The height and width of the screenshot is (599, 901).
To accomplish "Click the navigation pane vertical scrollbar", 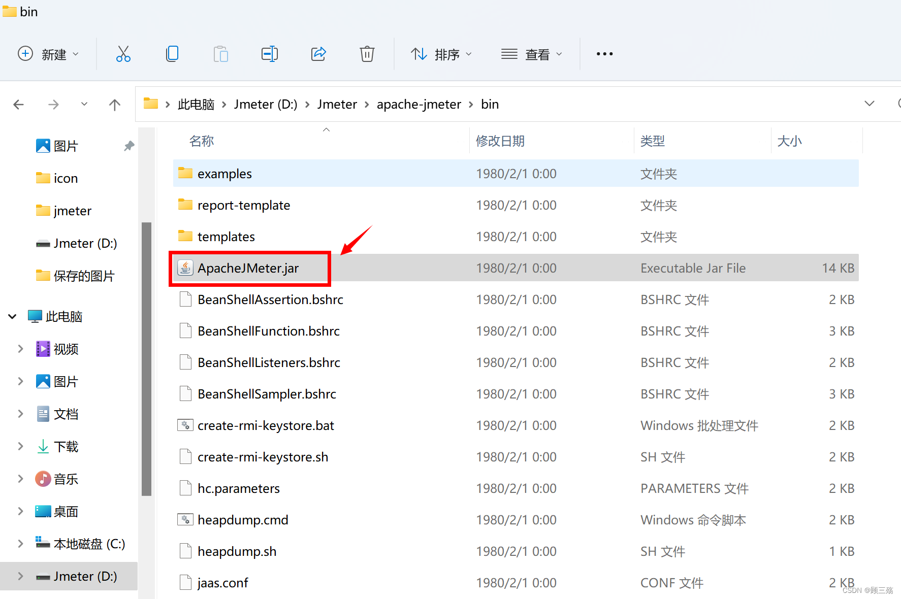I will pos(147,358).
